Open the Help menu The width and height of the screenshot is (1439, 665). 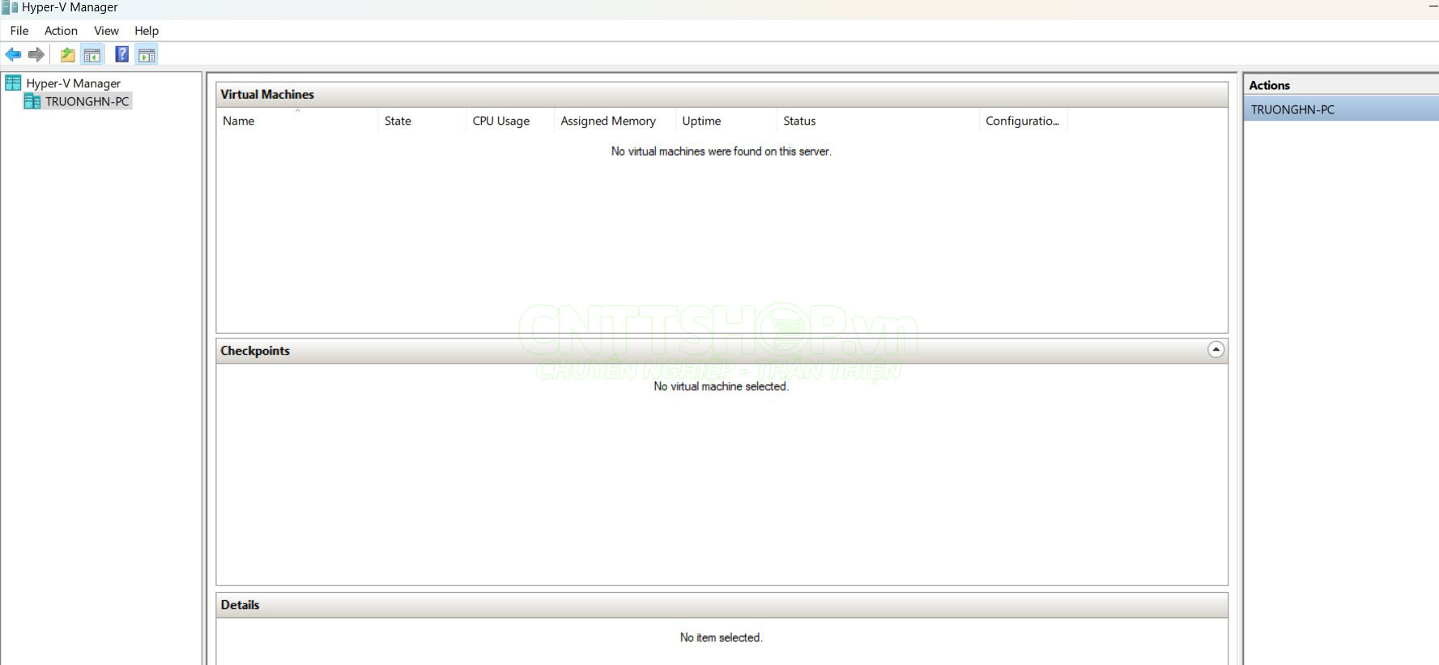[147, 31]
